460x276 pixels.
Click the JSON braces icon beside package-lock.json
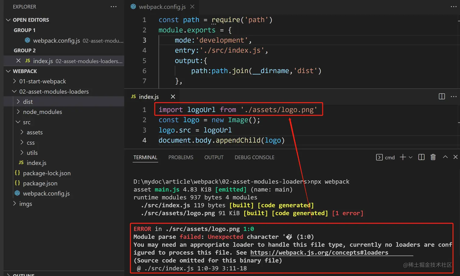pos(17,173)
